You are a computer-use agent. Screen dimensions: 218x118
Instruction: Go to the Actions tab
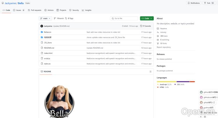click(x=49, y=10)
